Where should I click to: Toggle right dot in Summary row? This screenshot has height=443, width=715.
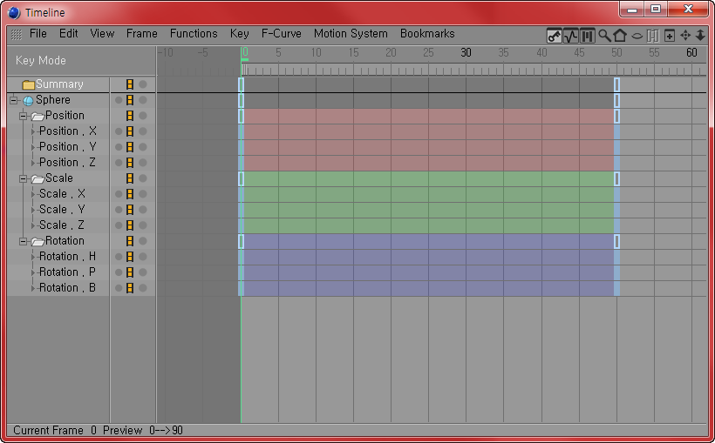(x=143, y=84)
